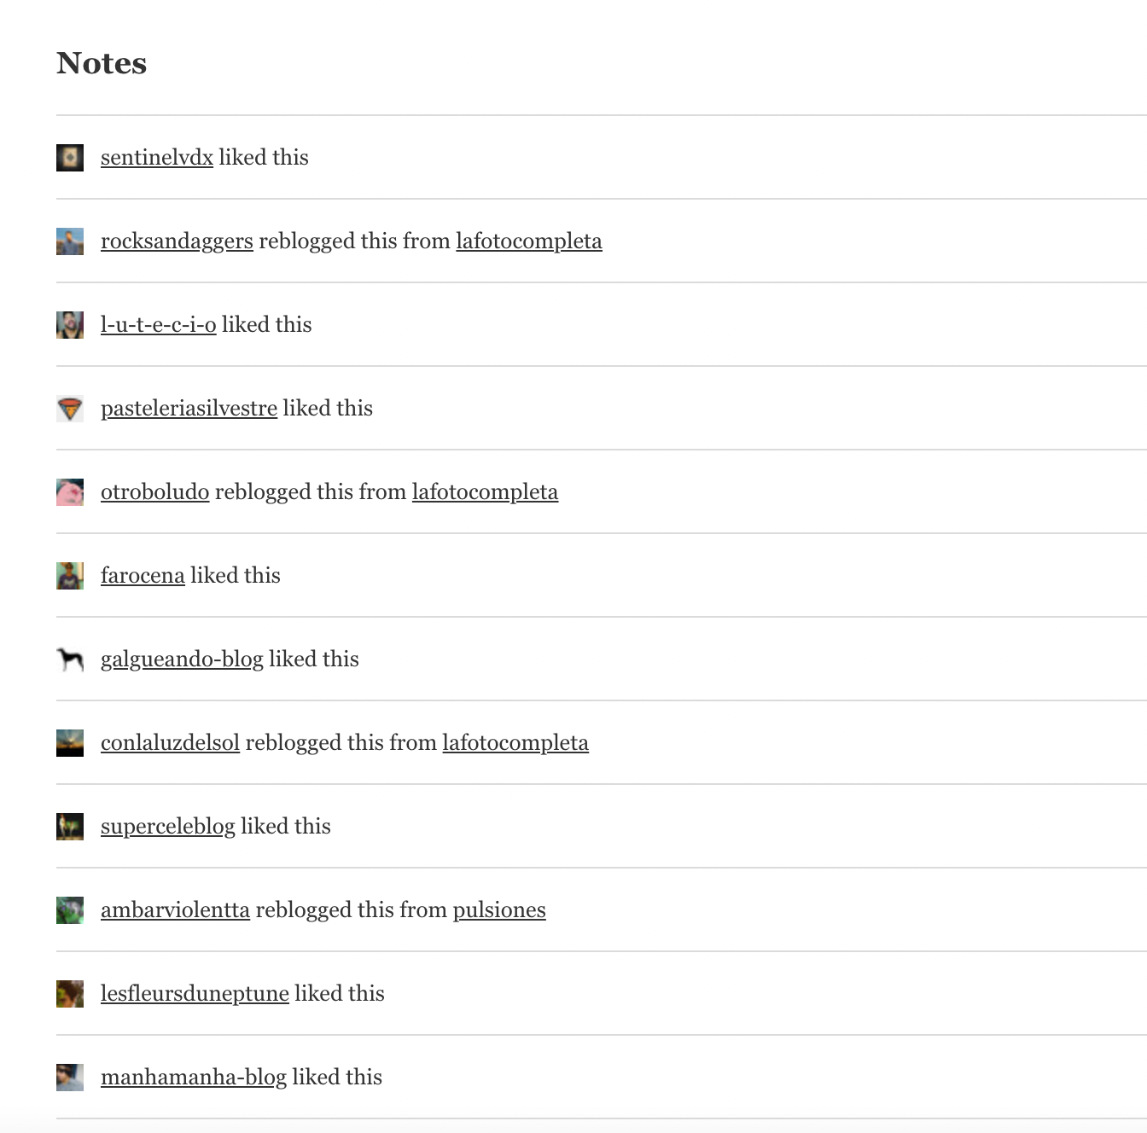Open lafotocompleta link in conlaluzdelsol row
Viewport: 1147px width, 1133px height.
tap(515, 743)
